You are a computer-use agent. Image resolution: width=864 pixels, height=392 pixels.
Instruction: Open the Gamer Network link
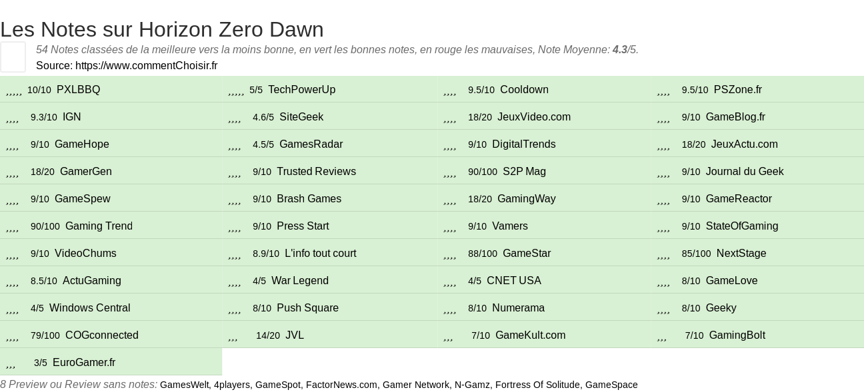click(415, 385)
